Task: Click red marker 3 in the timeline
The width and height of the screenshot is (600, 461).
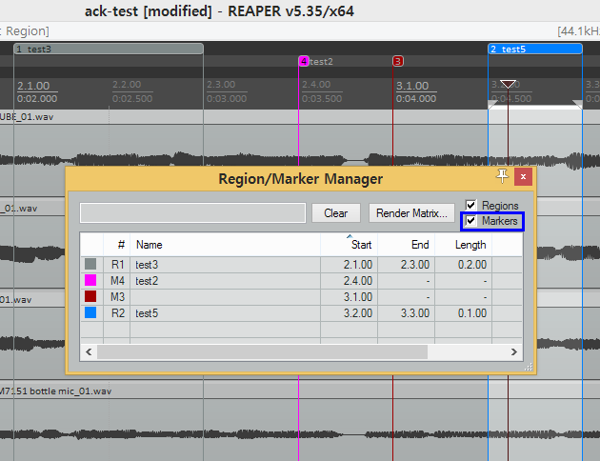Action: pos(398,61)
